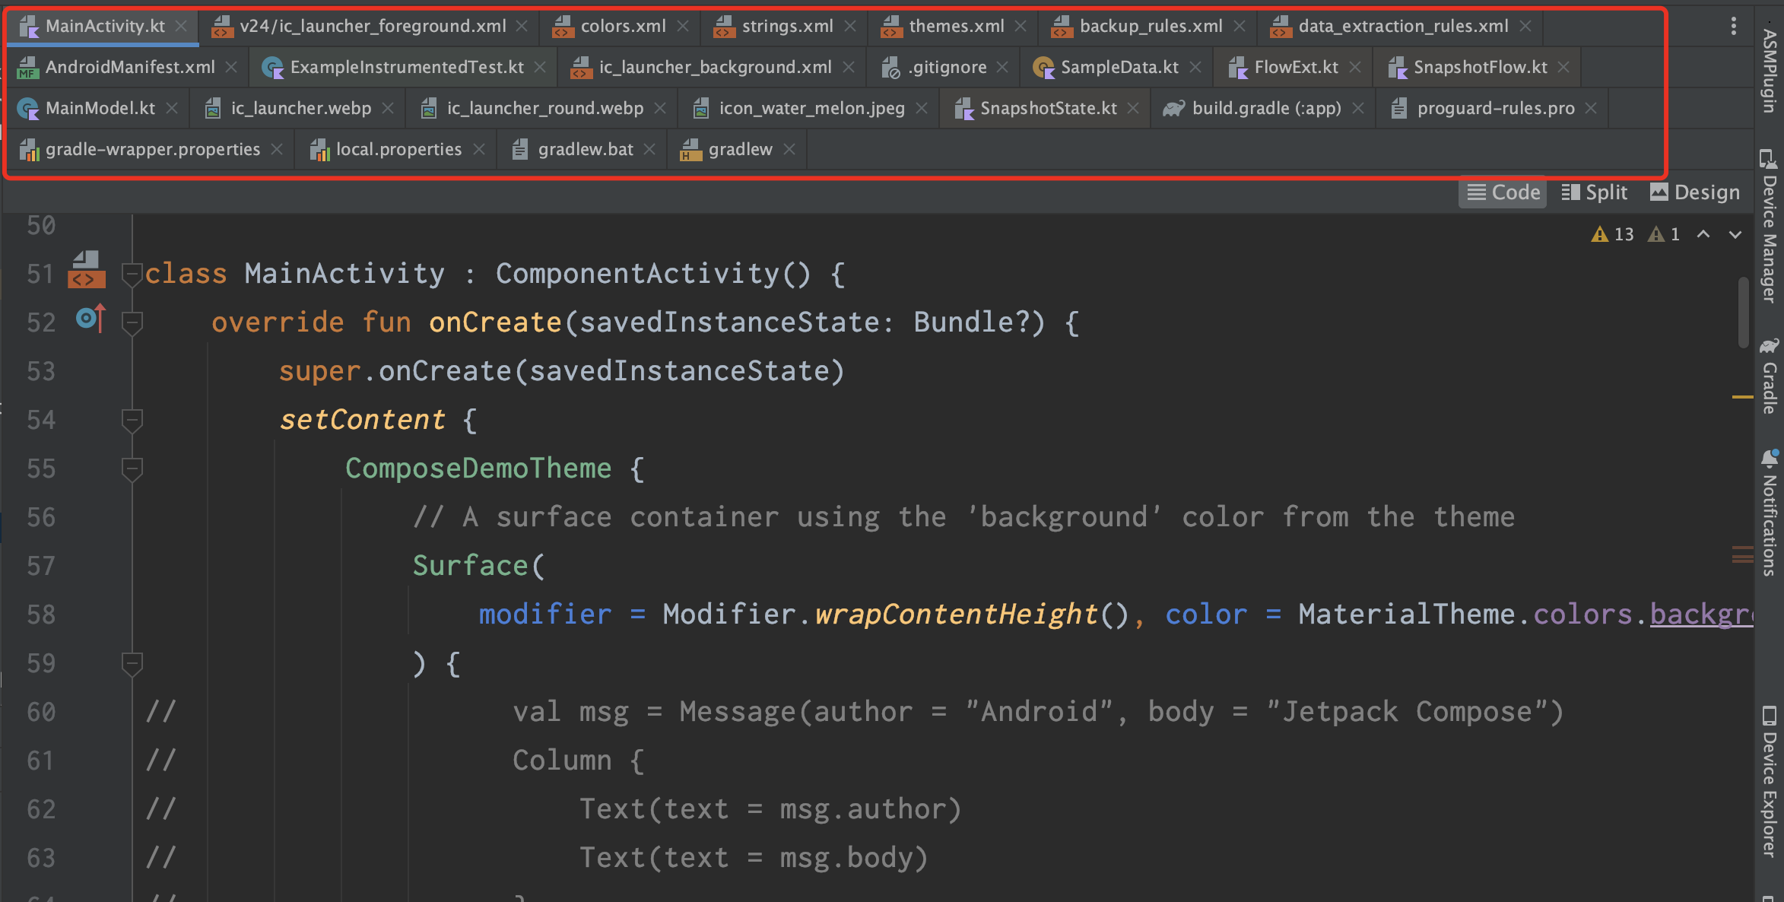Close the MainModel.kt tab
This screenshot has height=902, width=1784.
pos(172,108)
